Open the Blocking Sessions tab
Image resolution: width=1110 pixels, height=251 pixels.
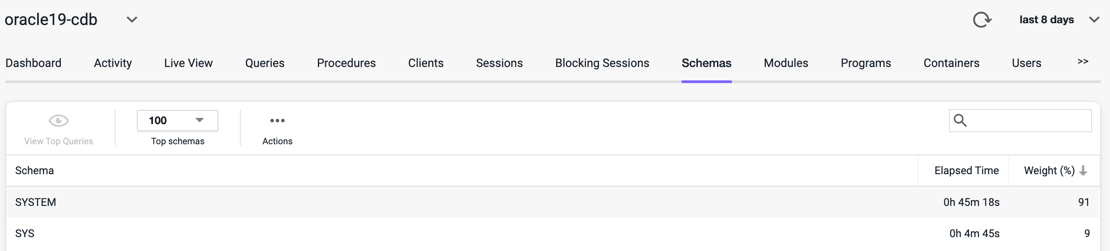coord(602,63)
